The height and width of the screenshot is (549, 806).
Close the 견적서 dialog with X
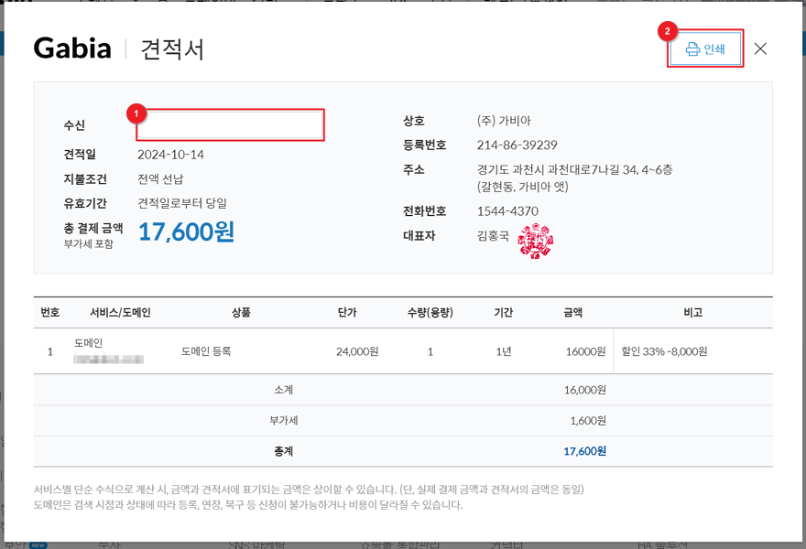[760, 48]
